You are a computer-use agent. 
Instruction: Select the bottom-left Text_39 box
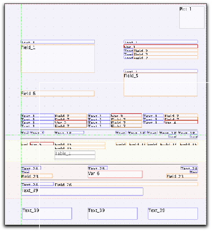point(47,214)
